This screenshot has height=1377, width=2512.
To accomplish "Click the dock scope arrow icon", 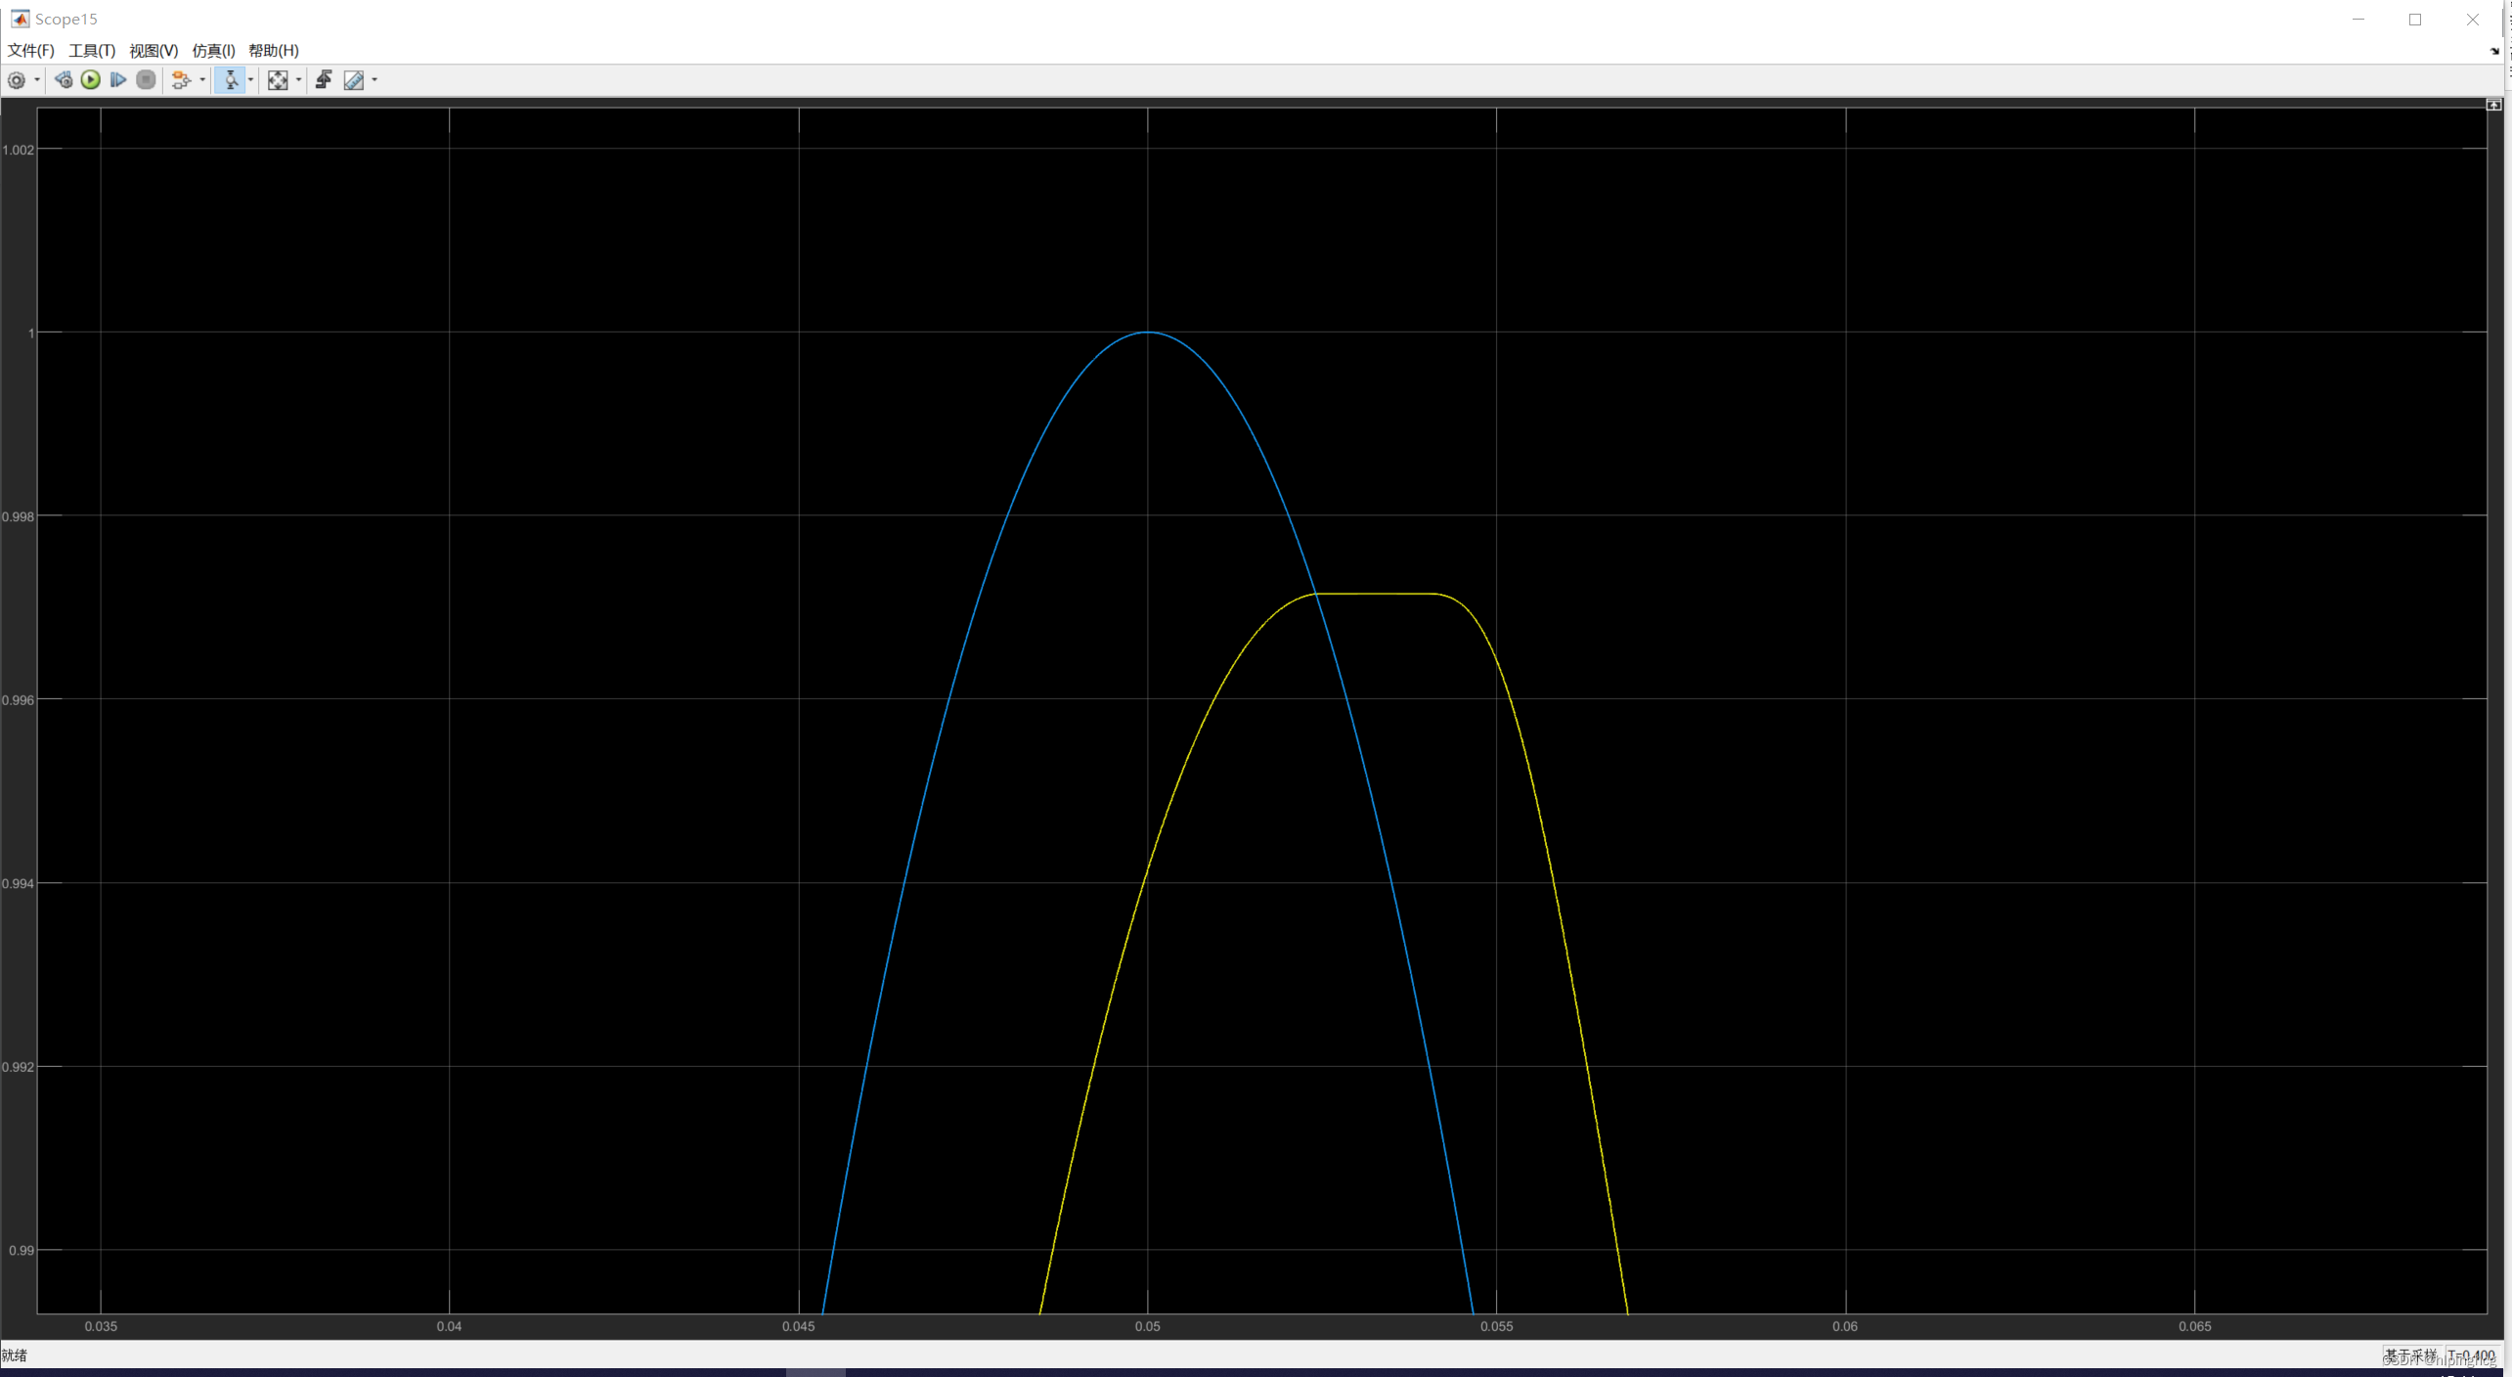I will pyautogui.click(x=2494, y=51).
